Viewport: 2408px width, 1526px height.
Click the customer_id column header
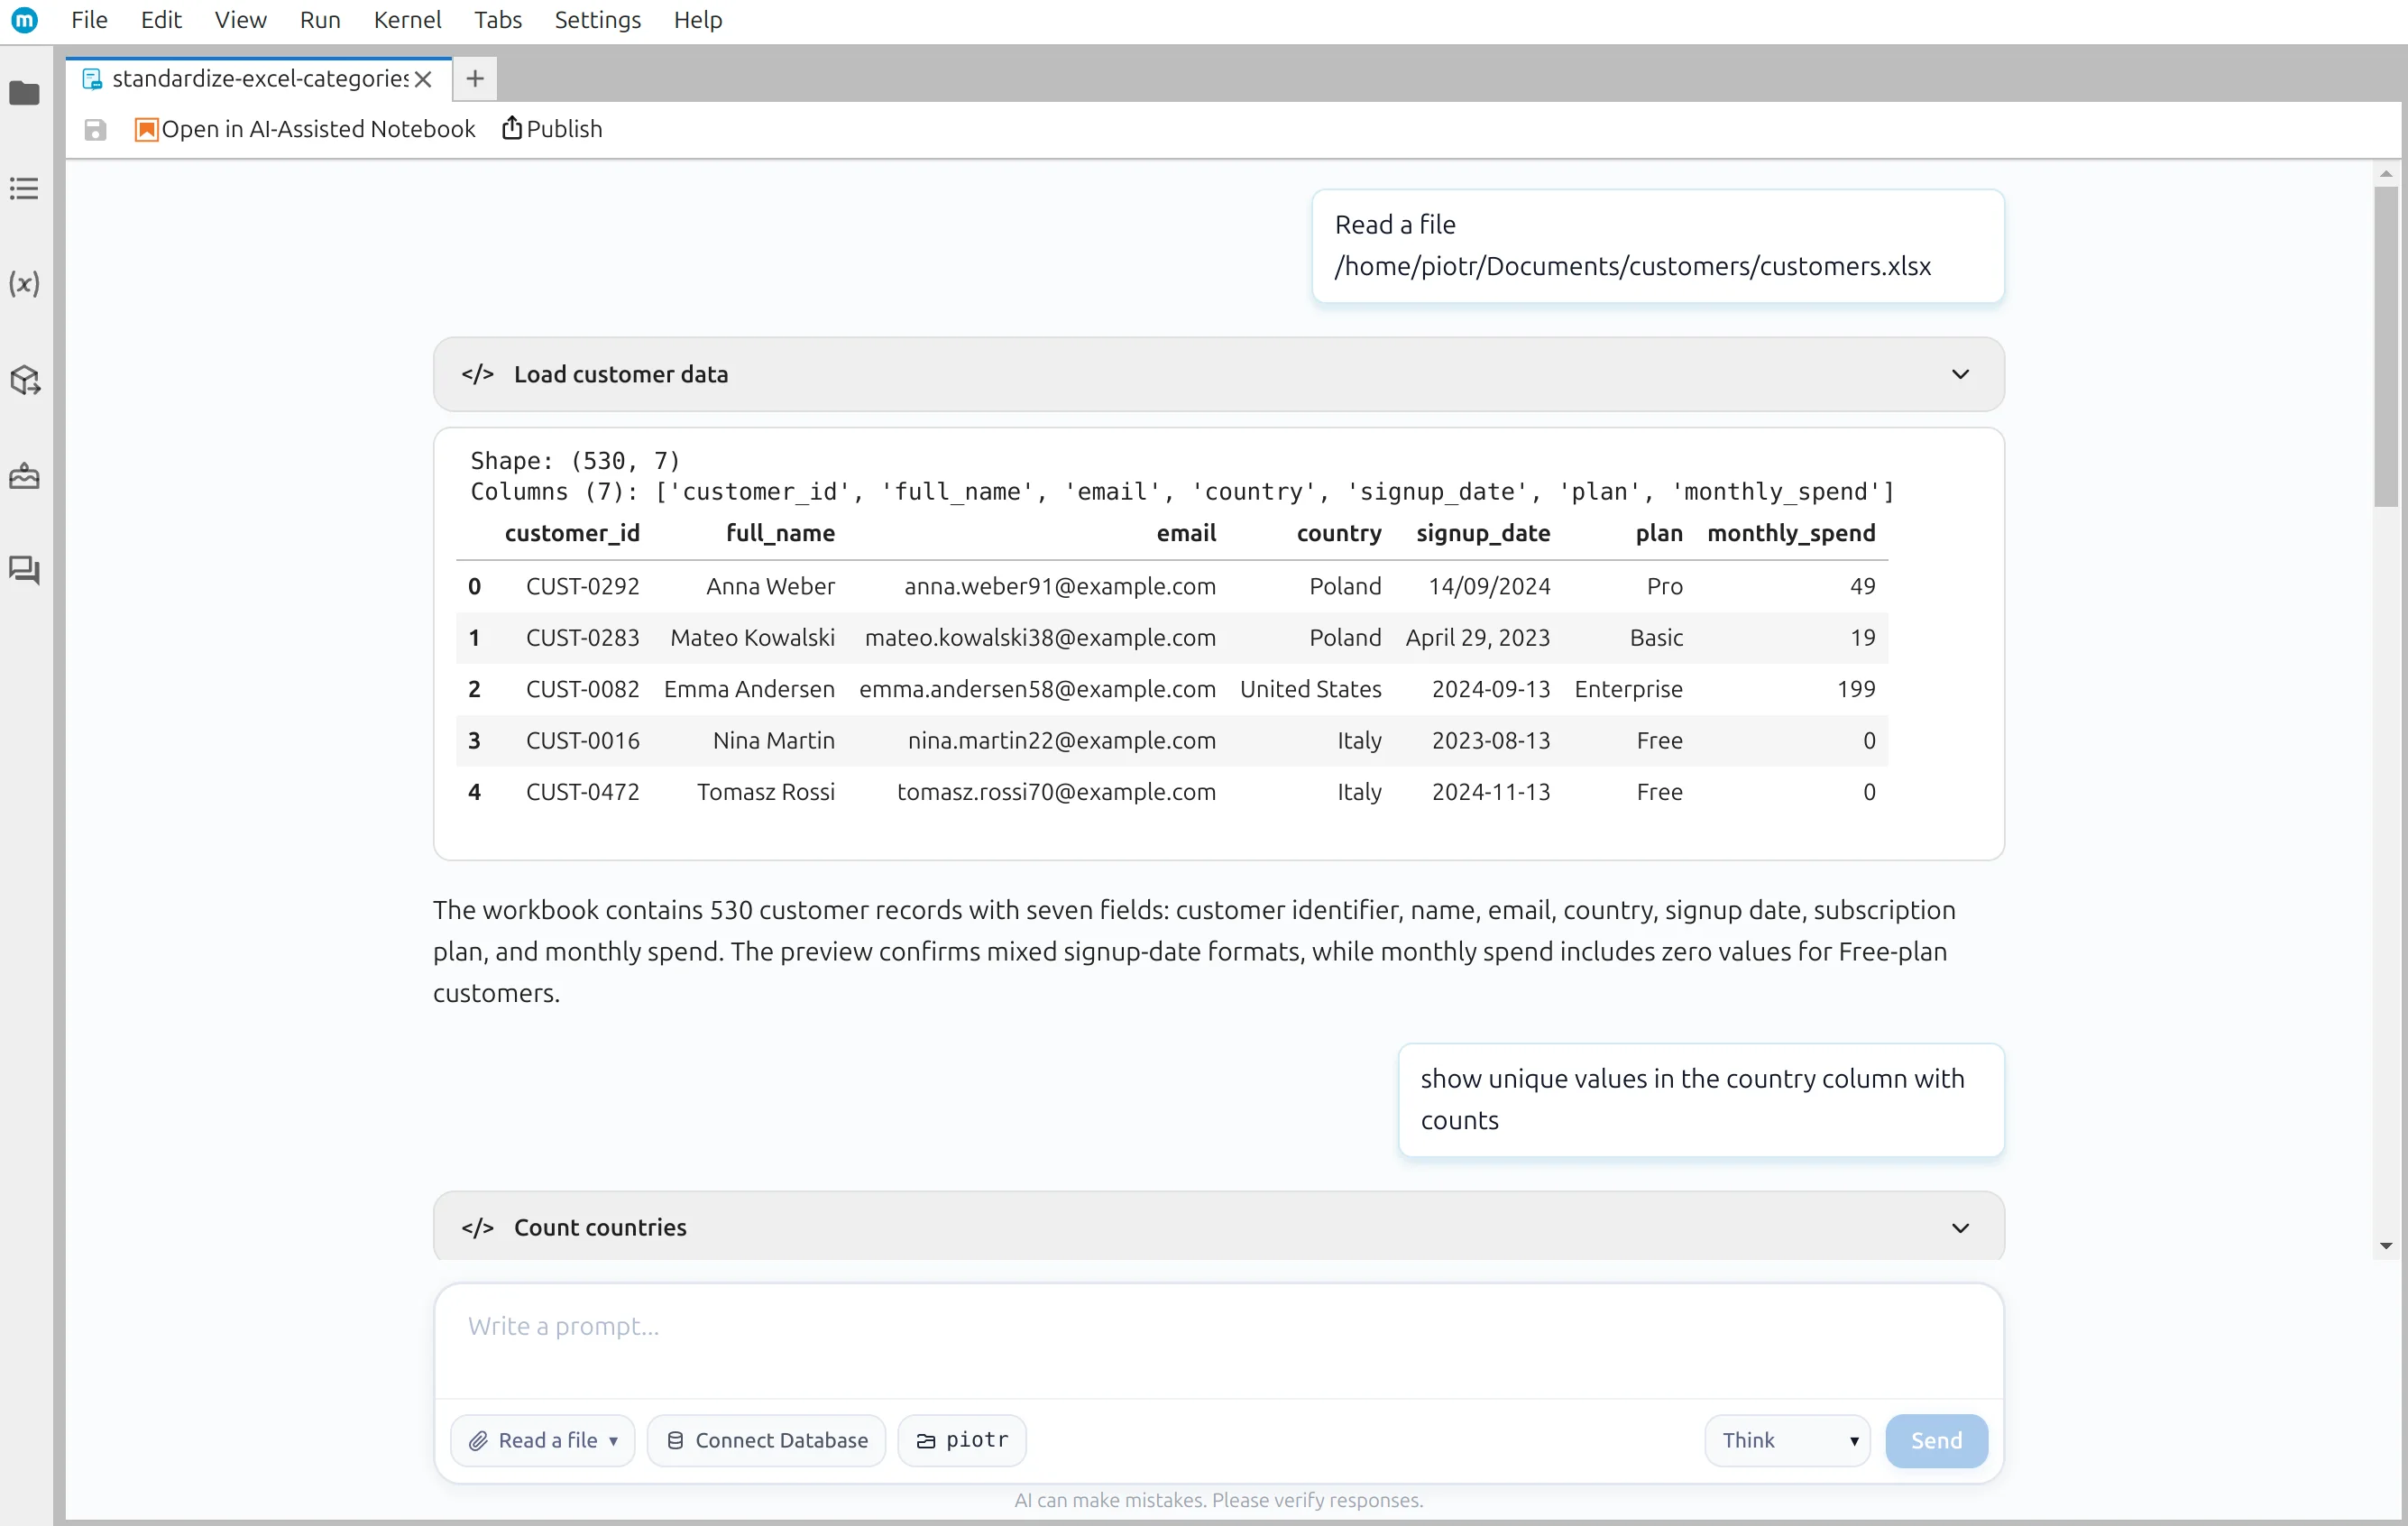[572, 533]
